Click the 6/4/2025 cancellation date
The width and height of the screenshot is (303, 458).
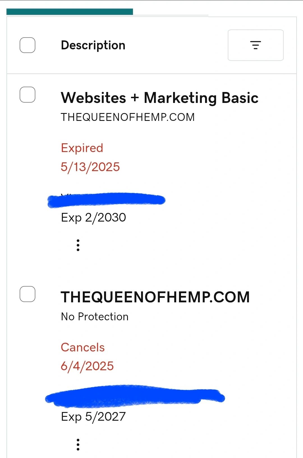click(x=87, y=366)
